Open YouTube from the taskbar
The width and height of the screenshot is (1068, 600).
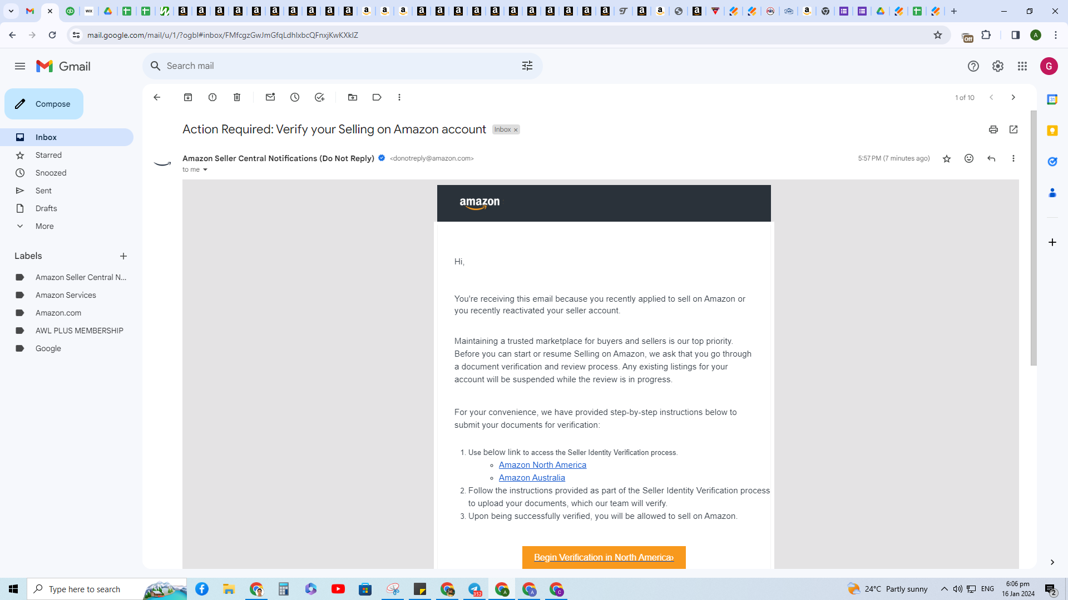tap(338, 589)
